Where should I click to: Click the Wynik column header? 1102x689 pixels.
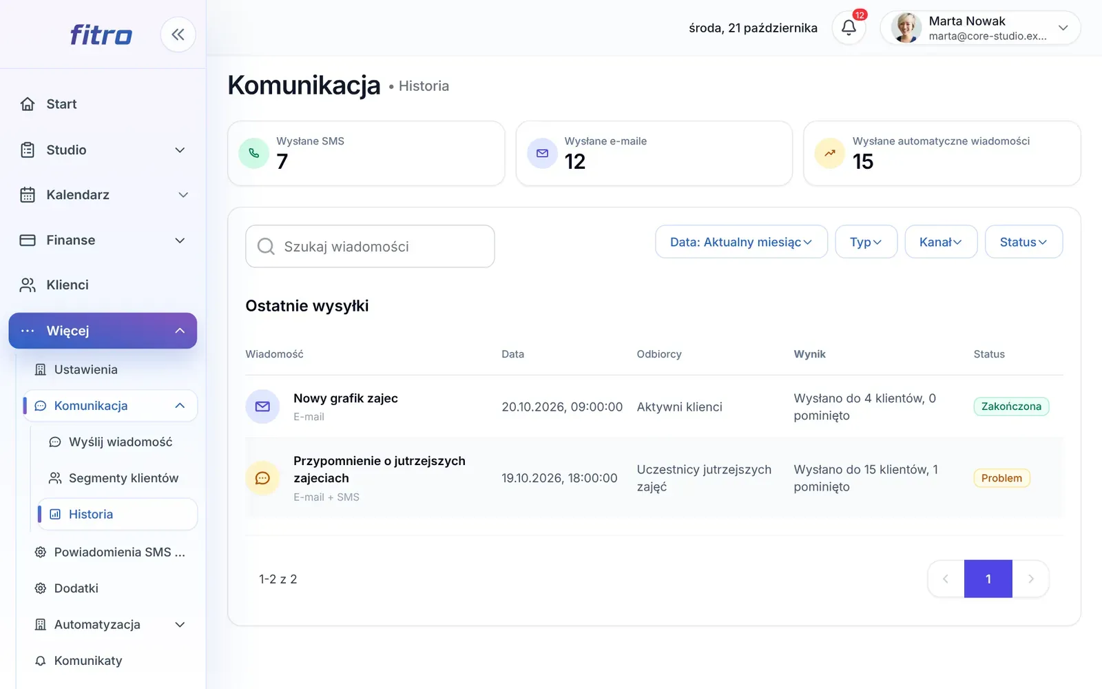tap(810, 354)
